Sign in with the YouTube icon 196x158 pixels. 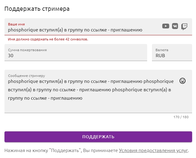pos(166,26)
